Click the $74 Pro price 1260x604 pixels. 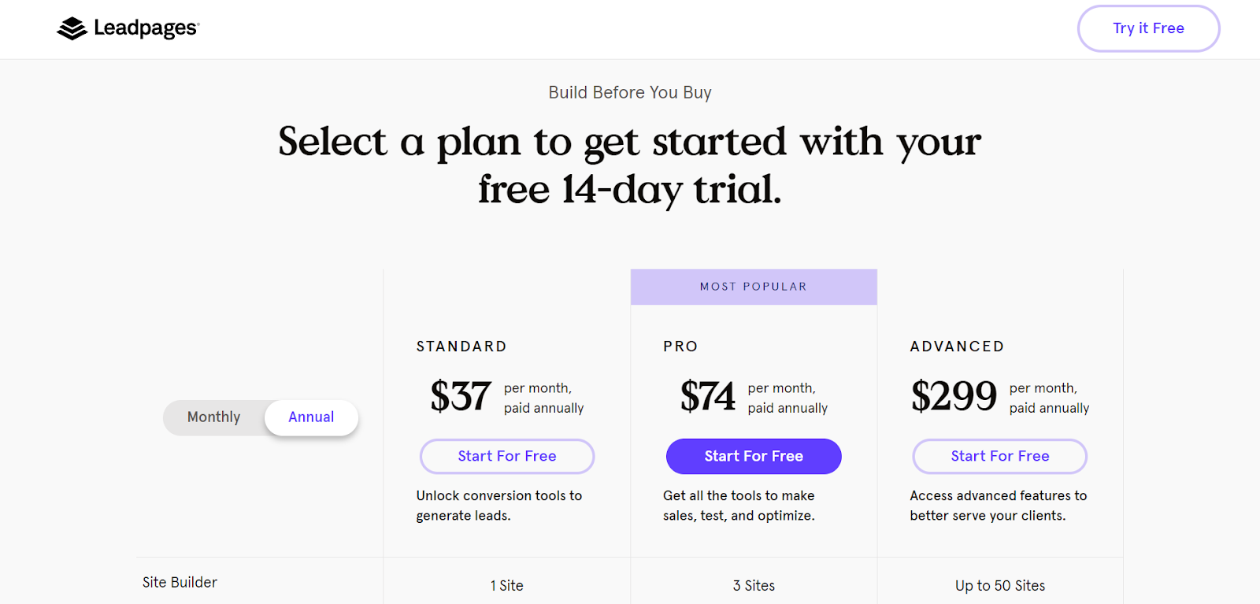[x=707, y=396]
